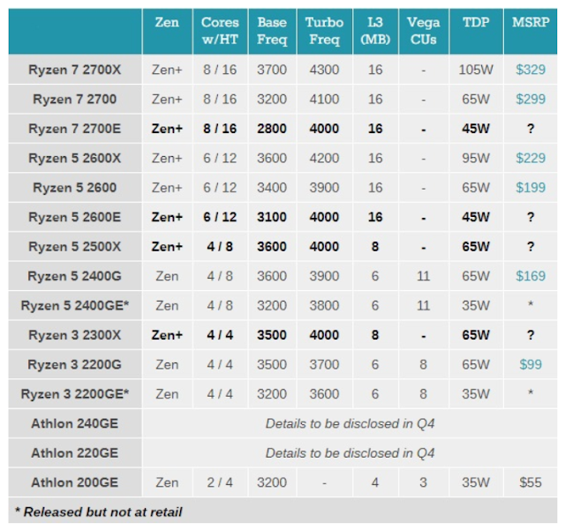Viewport: 565px width, 530px height.
Task: Click the $329 price of Ryzen 7 2700X
Action: pos(531,70)
